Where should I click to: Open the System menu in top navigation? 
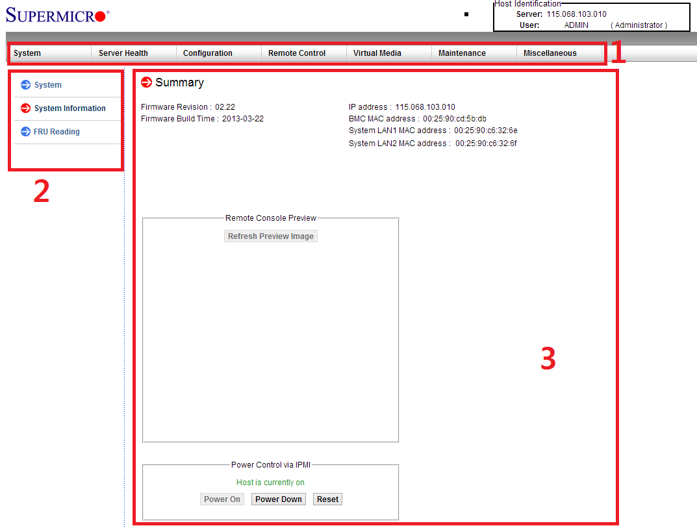click(27, 53)
